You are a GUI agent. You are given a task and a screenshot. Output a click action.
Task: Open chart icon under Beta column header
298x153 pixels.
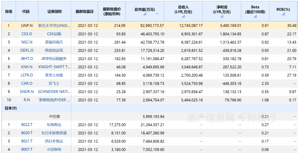pos(255,17)
